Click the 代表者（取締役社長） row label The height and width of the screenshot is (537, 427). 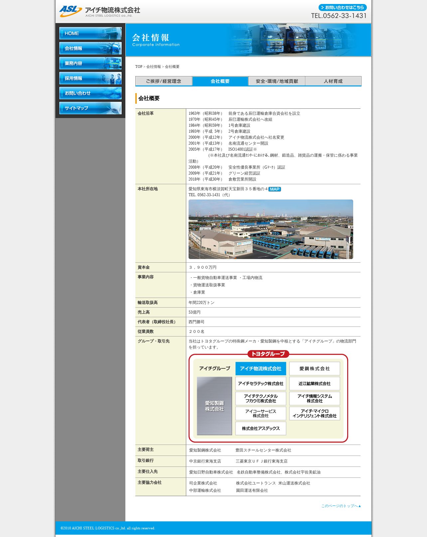158,322
